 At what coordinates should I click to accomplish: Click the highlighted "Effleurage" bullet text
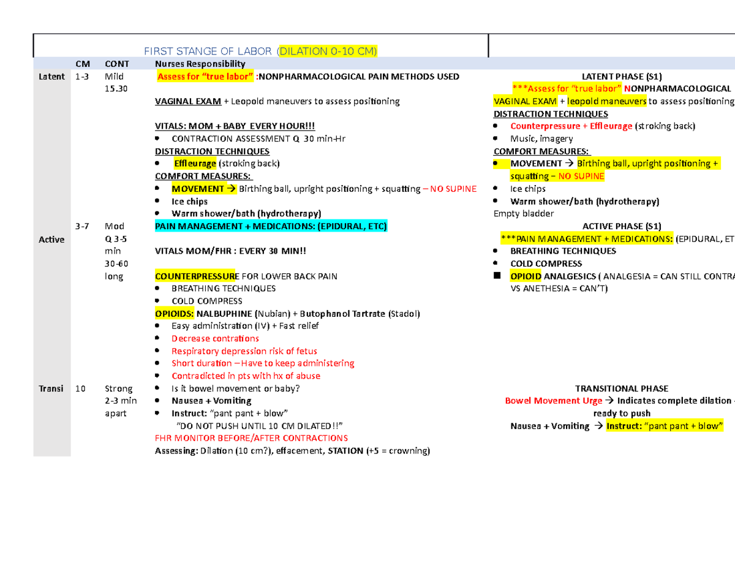pos(195,163)
